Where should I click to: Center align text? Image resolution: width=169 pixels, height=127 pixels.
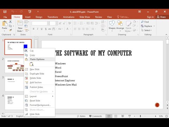pyautogui.click(x=79, y=29)
